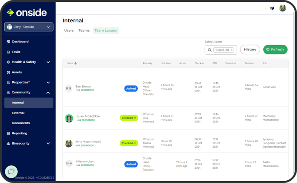Switch to the Users tab
This screenshot has width=297, height=183.
pyautogui.click(x=69, y=30)
